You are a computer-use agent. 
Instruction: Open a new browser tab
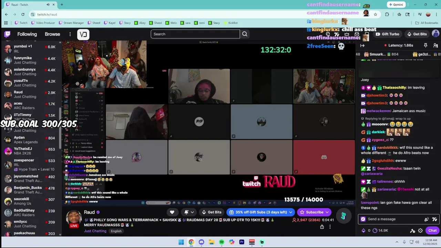62,4
